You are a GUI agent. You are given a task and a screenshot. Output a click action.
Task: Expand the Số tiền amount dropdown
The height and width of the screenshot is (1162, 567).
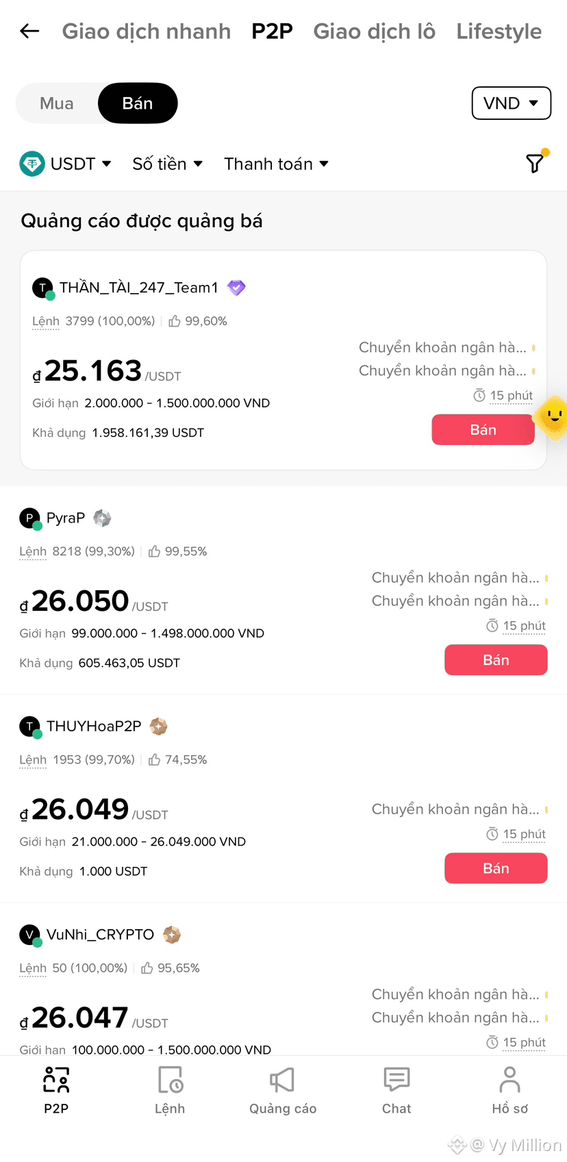(x=168, y=164)
